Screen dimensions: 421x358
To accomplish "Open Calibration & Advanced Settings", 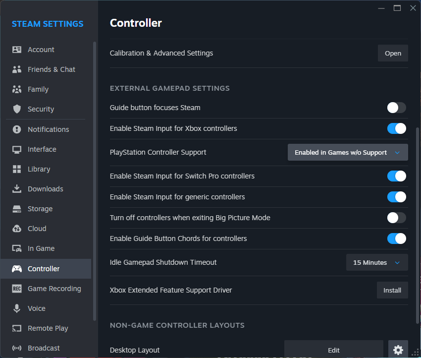I will 393,53.
